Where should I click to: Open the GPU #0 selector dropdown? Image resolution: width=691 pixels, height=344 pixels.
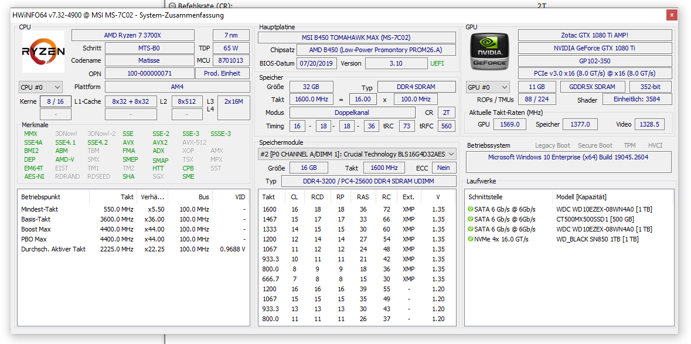tap(488, 87)
